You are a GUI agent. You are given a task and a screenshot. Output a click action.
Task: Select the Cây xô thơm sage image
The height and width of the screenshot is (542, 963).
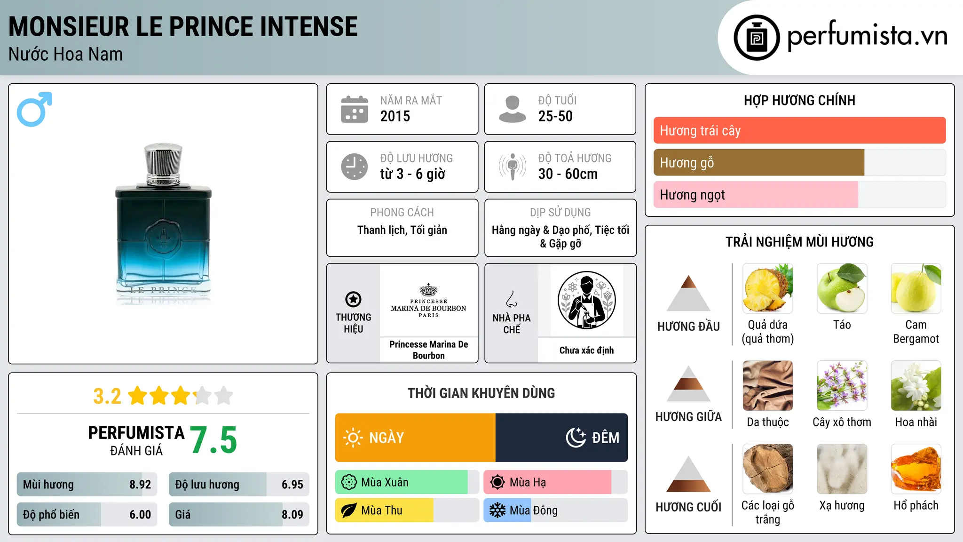pyautogui.click(x=842, y=386)
